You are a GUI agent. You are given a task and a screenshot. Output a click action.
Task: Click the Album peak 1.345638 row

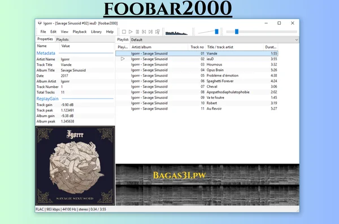coord(75,121)
